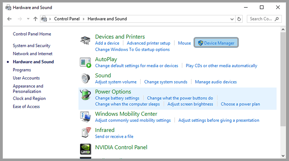
Task: Open Clock and Region in sidebar
Action: coord(29,98)
